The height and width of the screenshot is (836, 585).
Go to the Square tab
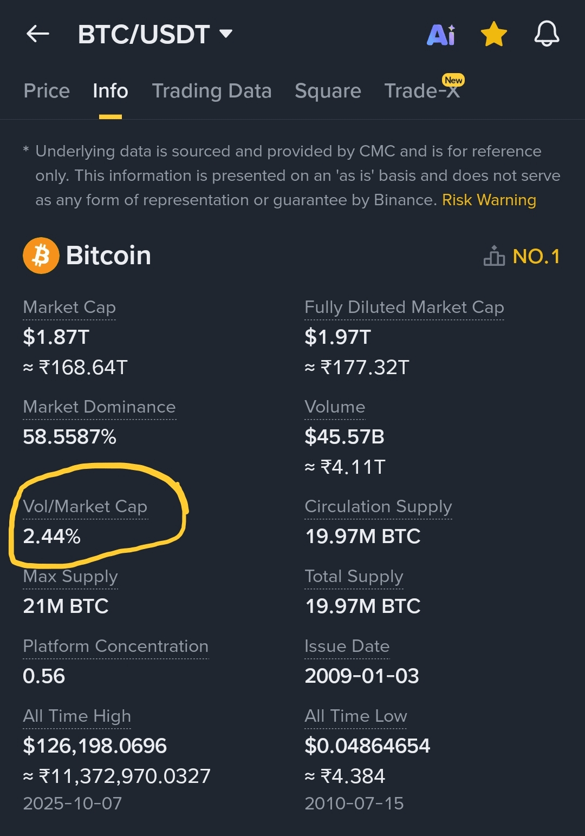coord(328,91)
